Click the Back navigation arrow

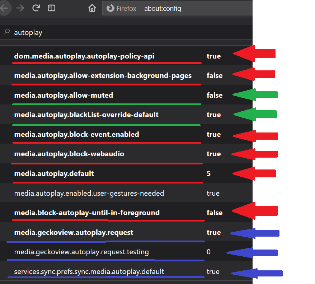(x=5, y=8)
